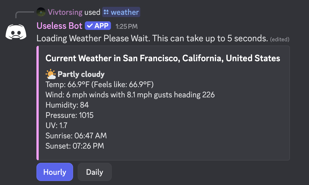Click the (edited) label

click(280, 39)
